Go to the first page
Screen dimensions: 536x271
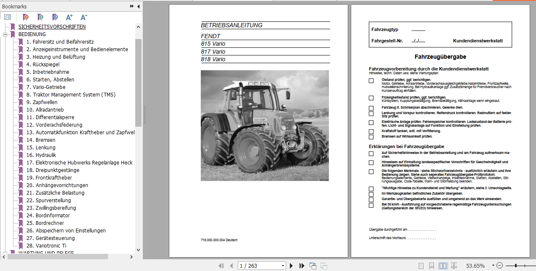click(x=221, y=266)
